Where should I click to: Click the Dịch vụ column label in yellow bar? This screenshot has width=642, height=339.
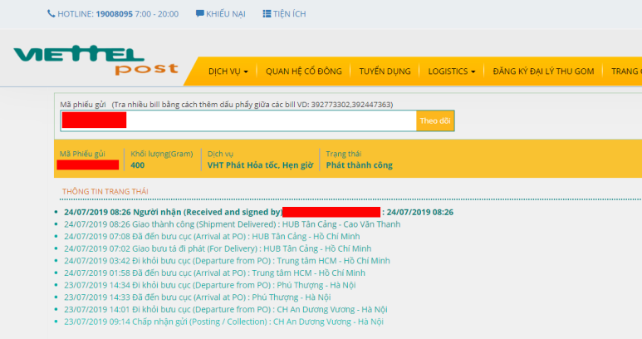[220, 154]
